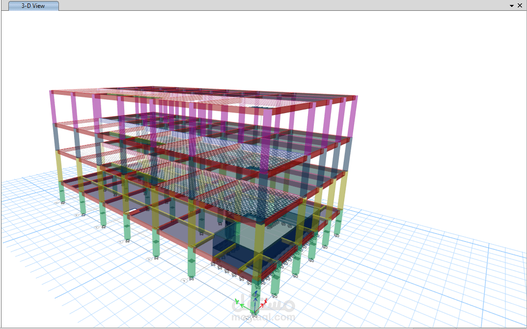The width and height of the screenshot is (527, 329).
Task: Select the 3-D View tab
Action: click(33, 6)
